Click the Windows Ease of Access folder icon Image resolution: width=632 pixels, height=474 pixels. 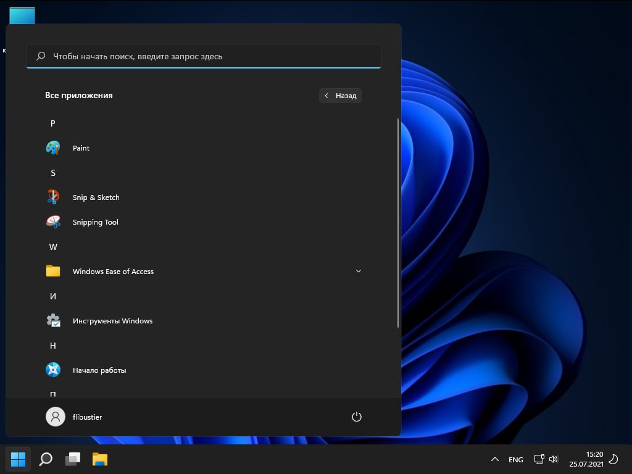pos(53,271)
